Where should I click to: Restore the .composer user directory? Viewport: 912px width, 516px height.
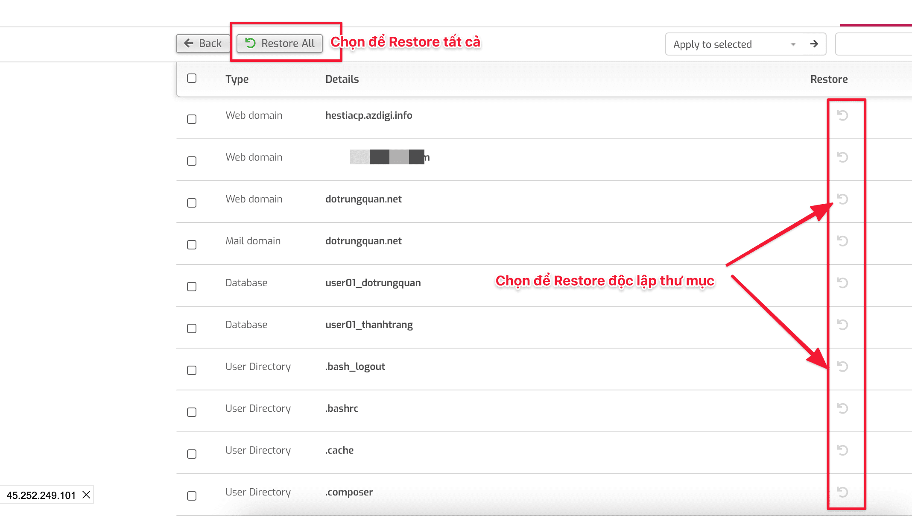coord(842,492)
